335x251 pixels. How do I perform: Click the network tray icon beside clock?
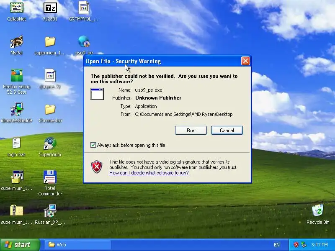(x=304, y=245)
